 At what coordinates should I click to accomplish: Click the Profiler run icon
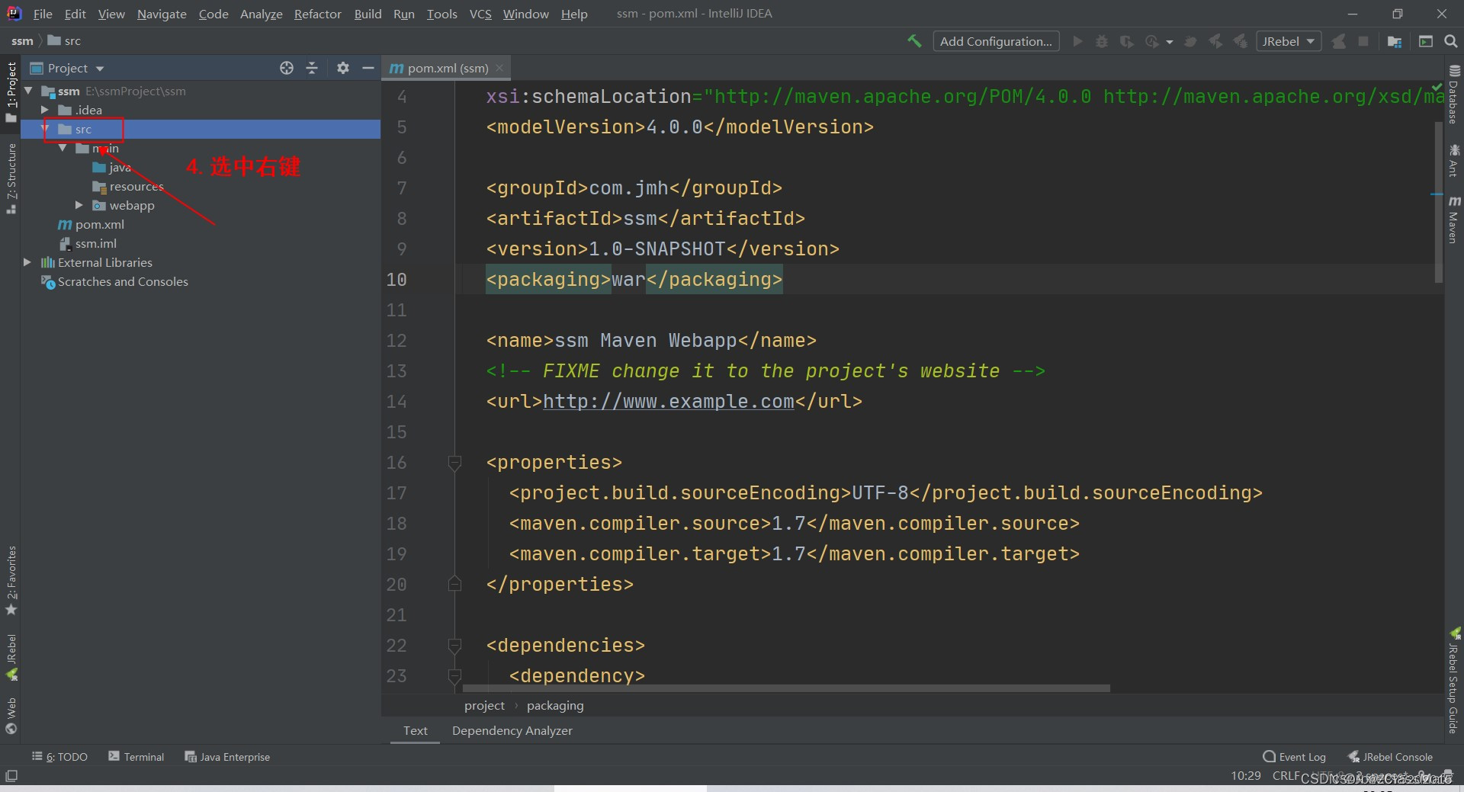click(x=1152, y=41)
